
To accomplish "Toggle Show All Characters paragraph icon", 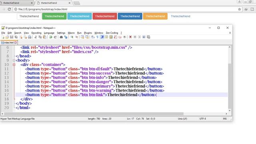I will (97, 37).
